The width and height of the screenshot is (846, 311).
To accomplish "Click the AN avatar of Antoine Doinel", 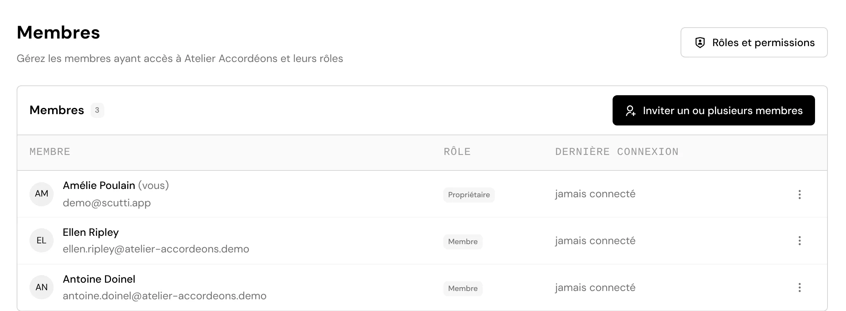I will click(x=42, y=287).
